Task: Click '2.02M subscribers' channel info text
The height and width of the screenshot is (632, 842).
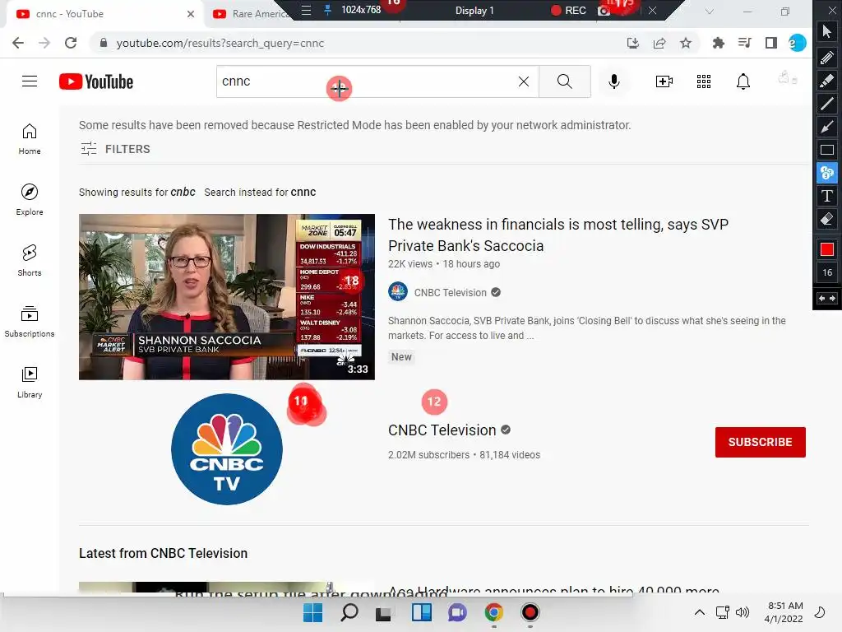Action: tap(428, 454)
